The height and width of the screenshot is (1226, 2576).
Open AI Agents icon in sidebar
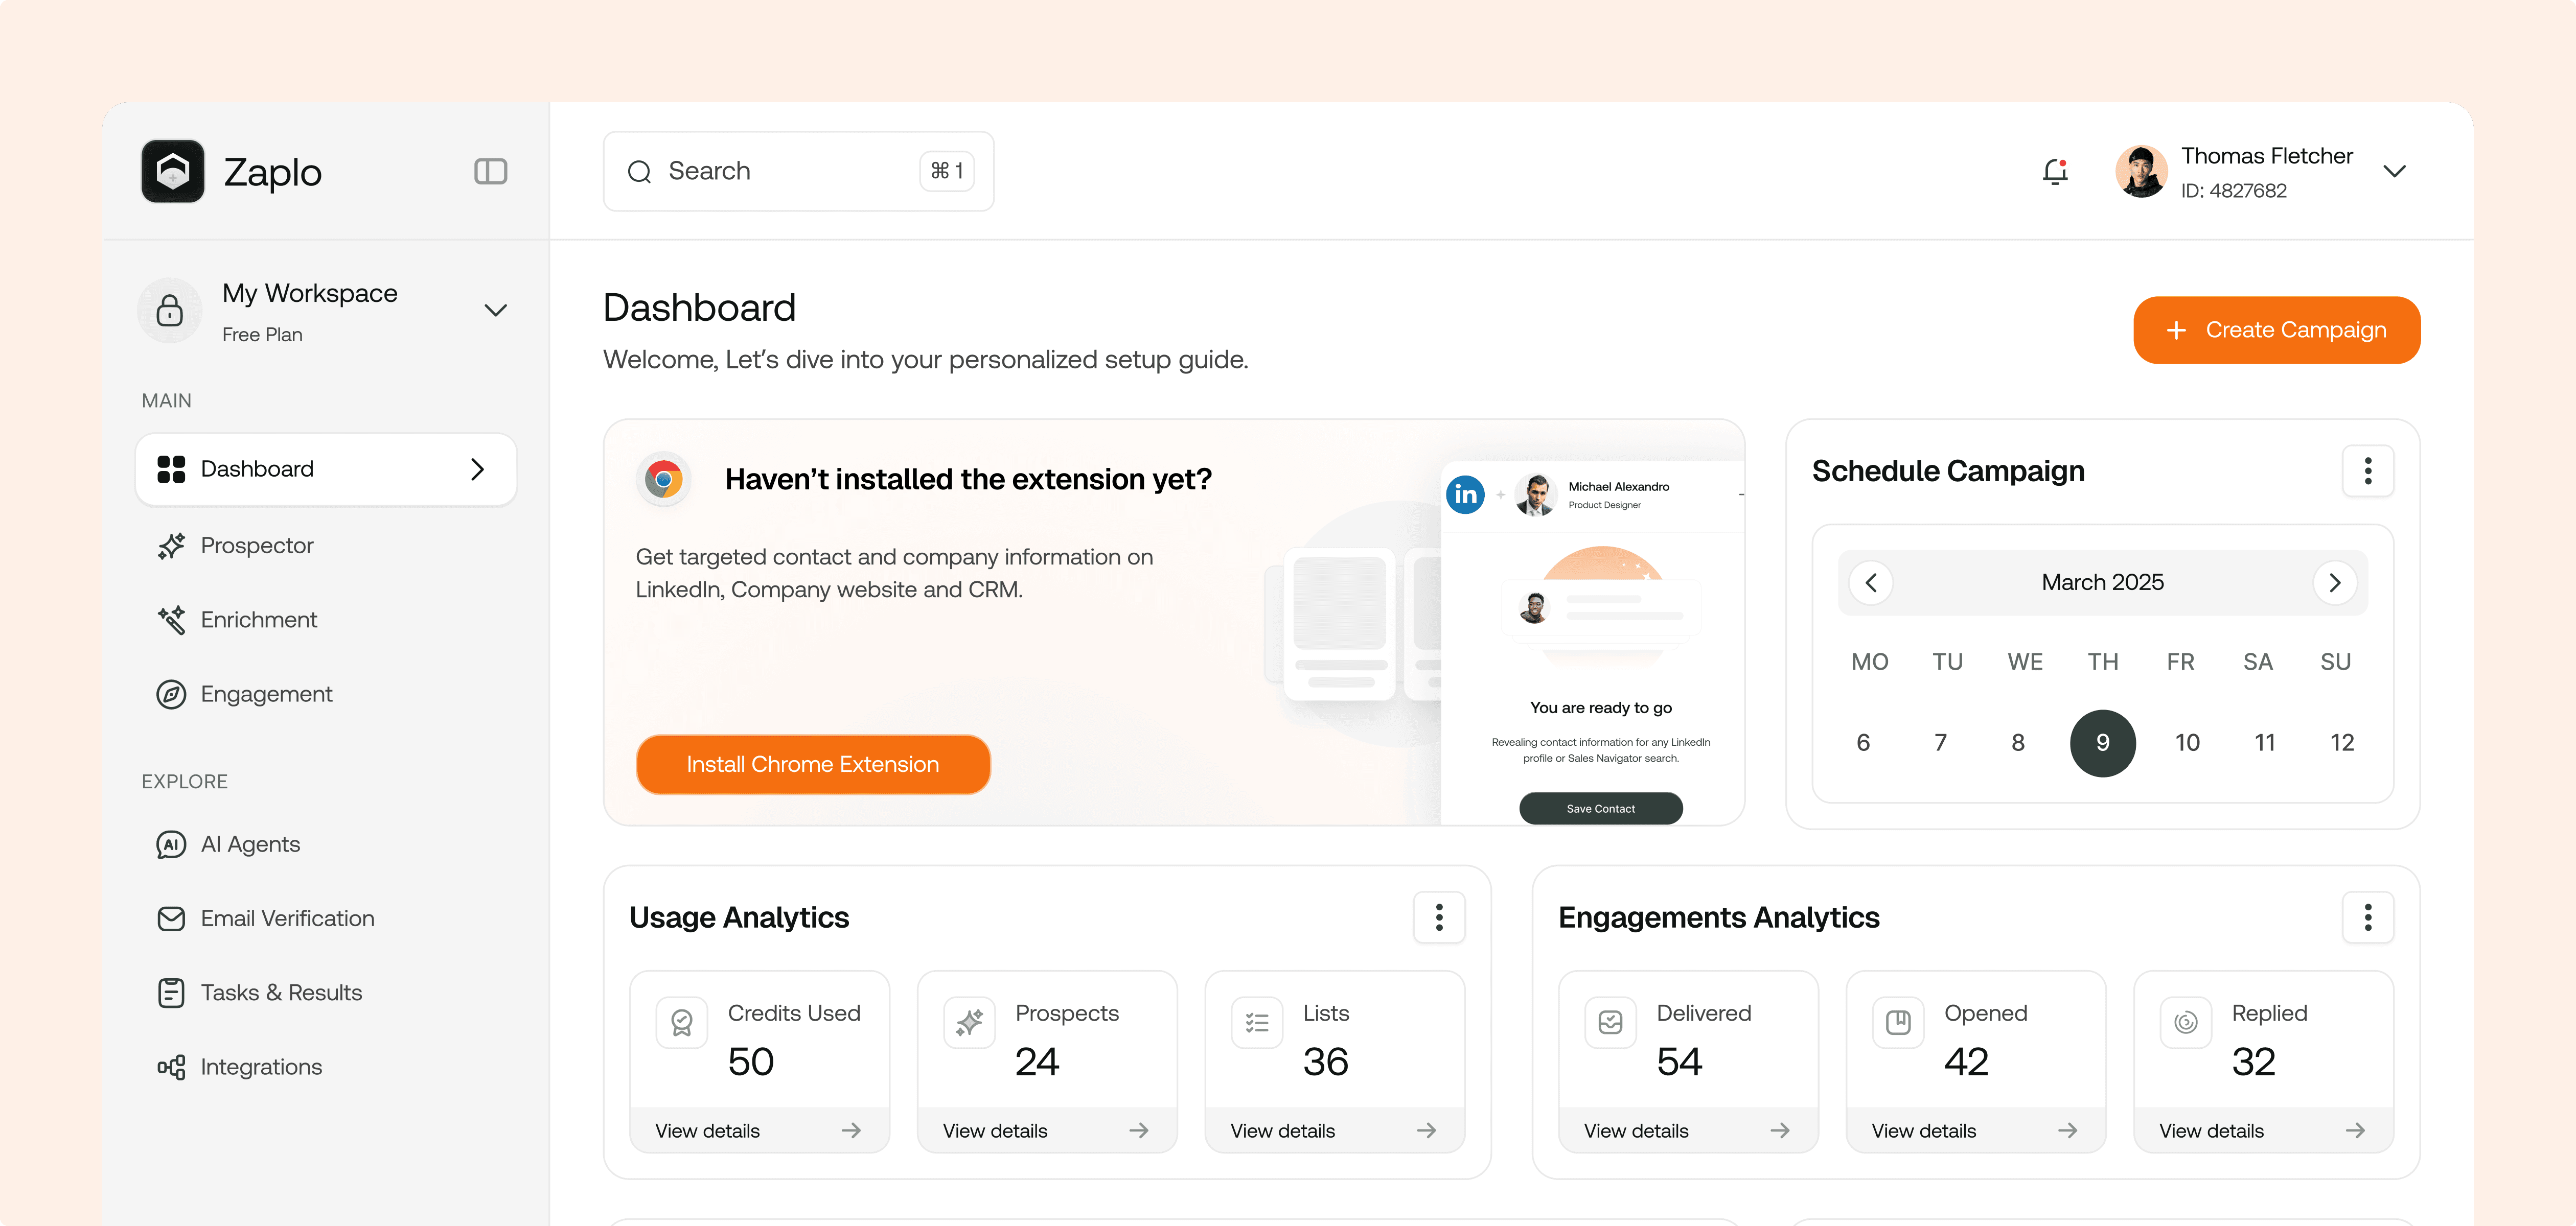[171, 844]
